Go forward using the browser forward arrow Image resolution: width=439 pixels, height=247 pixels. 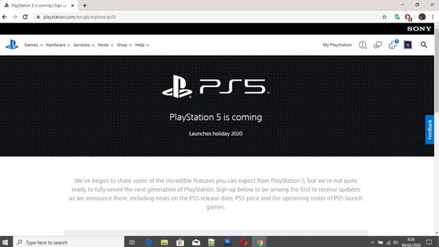click(15, 16)
